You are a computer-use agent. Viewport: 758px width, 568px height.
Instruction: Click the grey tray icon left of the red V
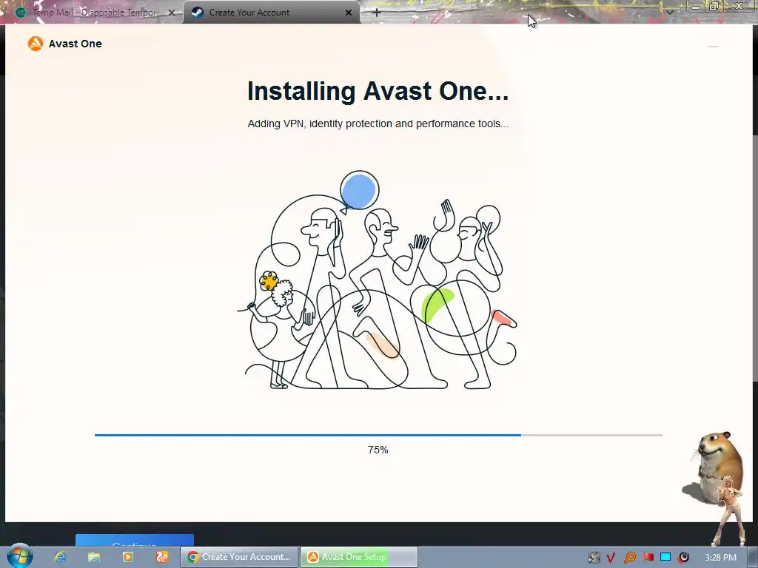pos(594,558)
